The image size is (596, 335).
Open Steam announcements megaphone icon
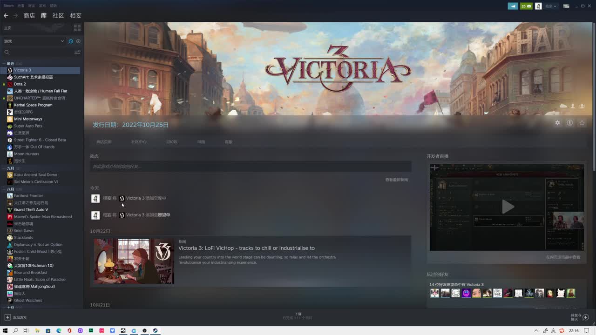tap(513, 6)
